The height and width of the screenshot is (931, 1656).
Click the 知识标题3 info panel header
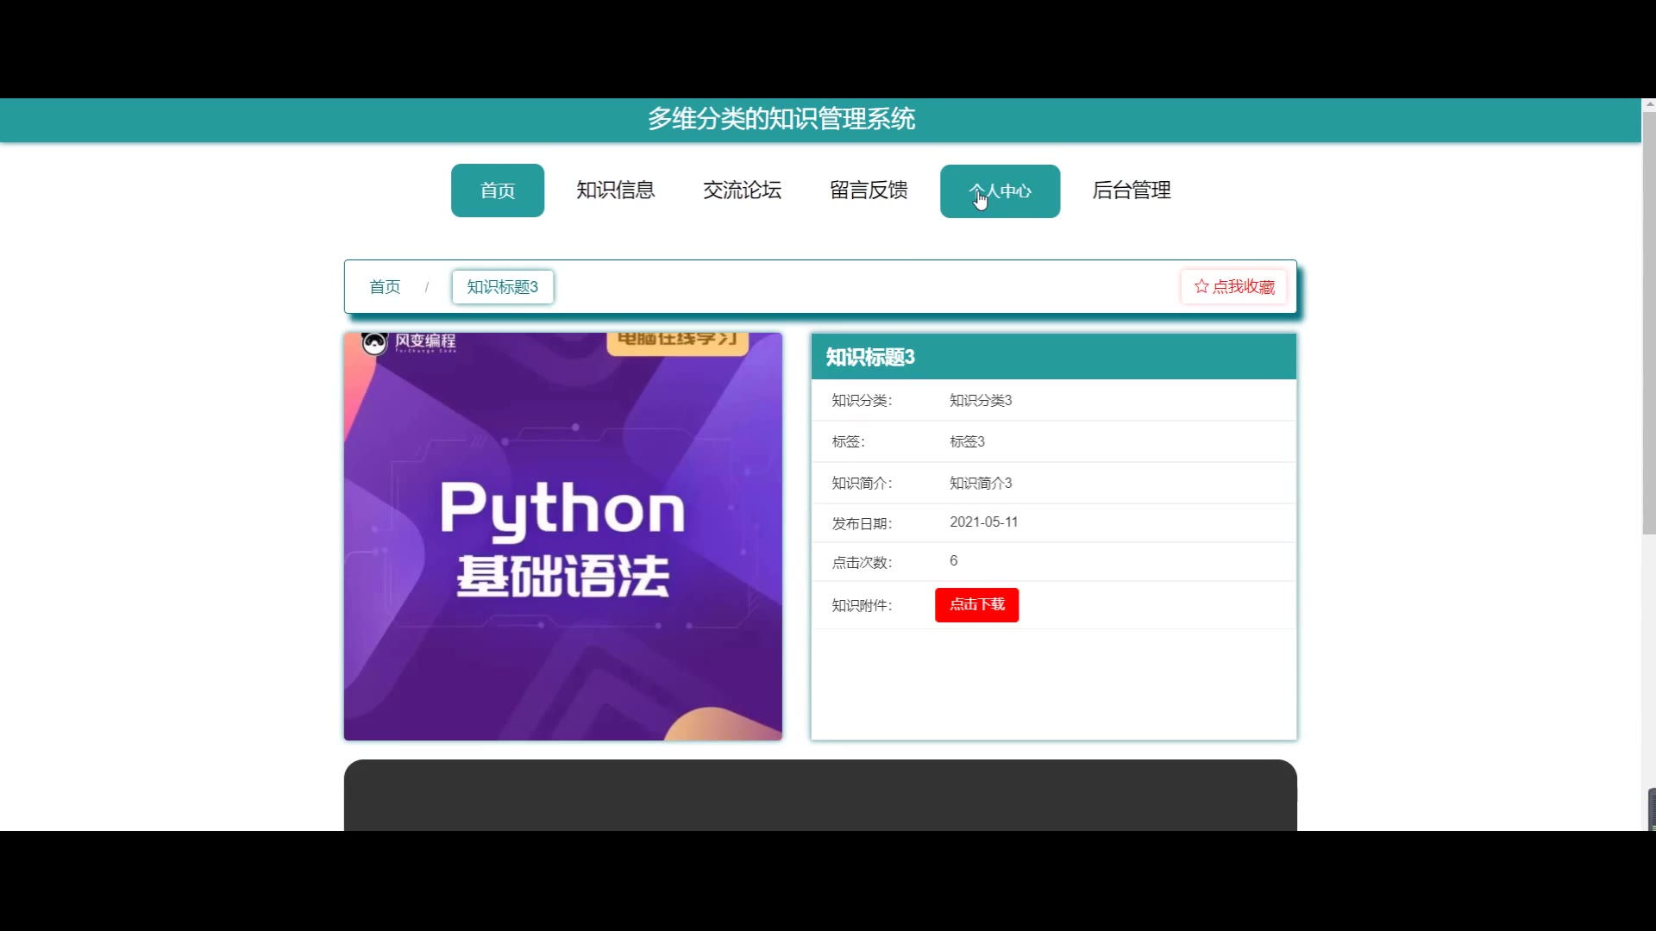(x=1052, y=357)
